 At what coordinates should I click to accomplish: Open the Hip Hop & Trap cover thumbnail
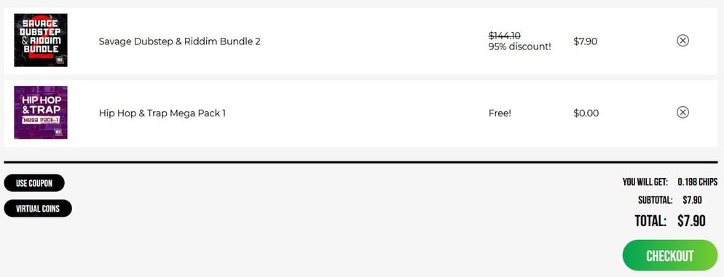coord(41,112)
